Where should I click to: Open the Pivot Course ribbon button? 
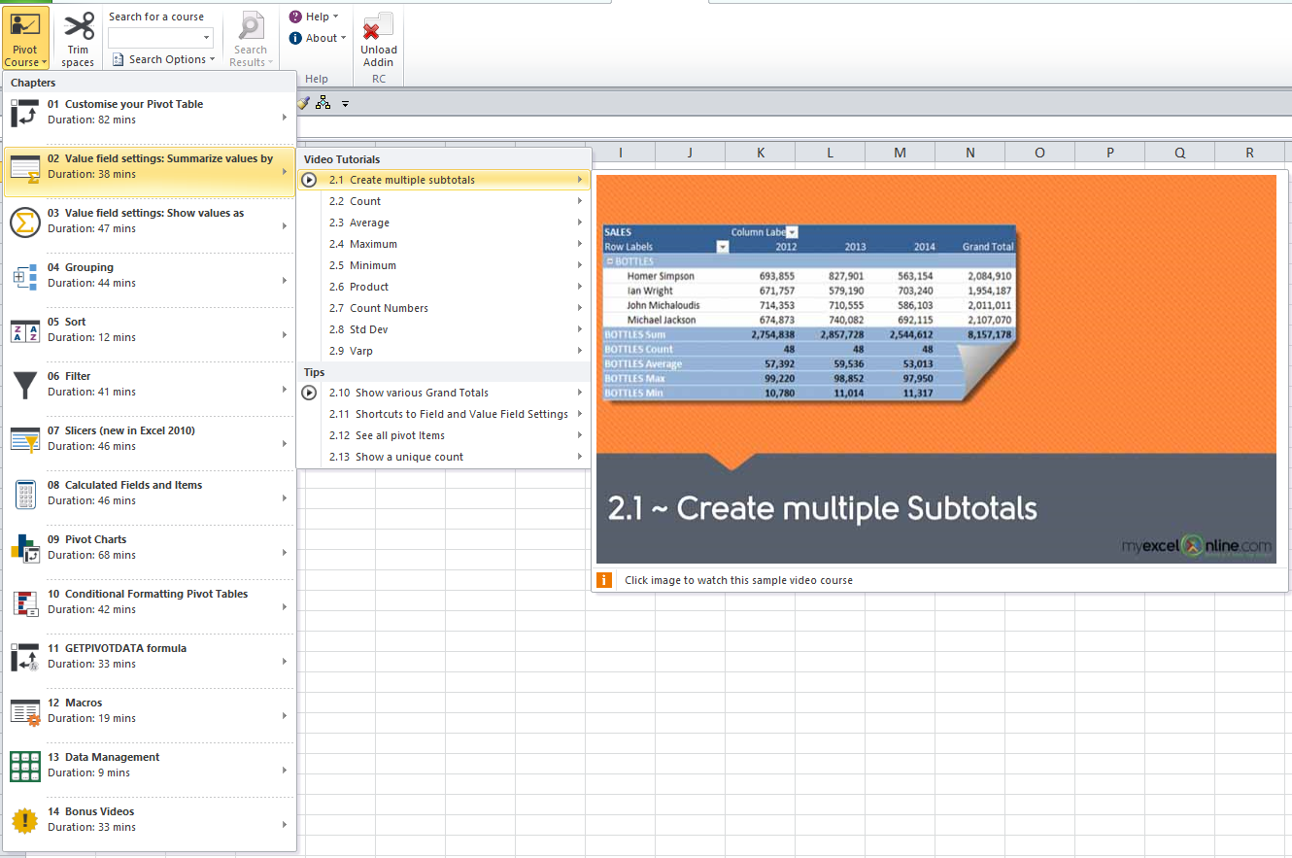pyautogui.click(x=25, y=39)
